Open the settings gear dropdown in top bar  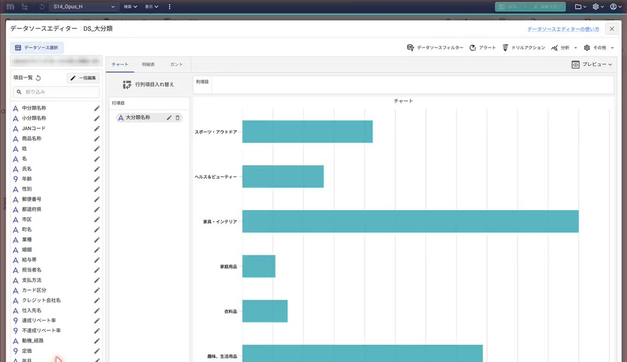pos(598,7)
